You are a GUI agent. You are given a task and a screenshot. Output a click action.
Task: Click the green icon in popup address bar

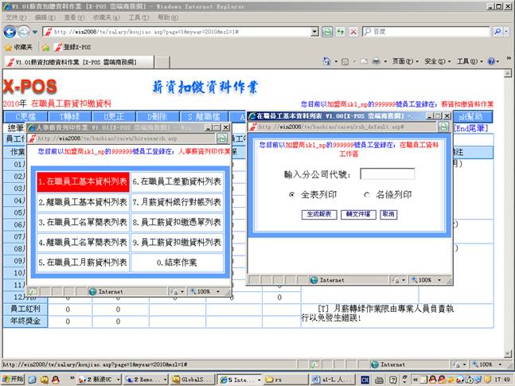(443, 127)
